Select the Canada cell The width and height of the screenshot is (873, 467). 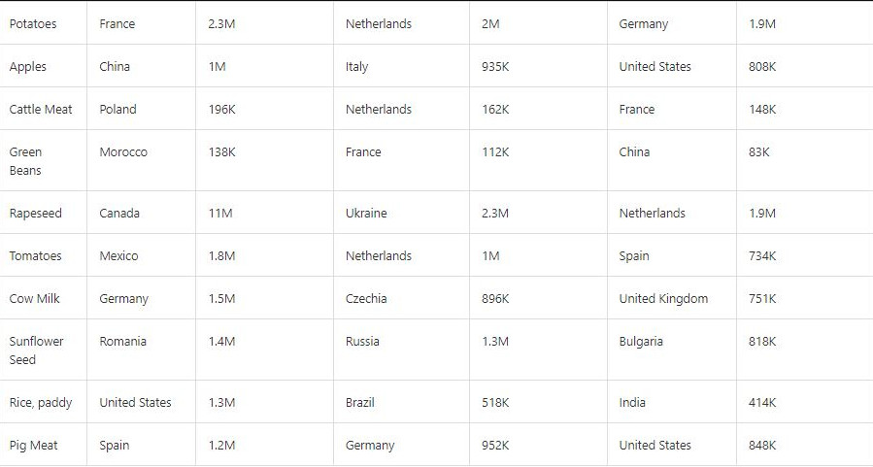(x=120, y=214)
